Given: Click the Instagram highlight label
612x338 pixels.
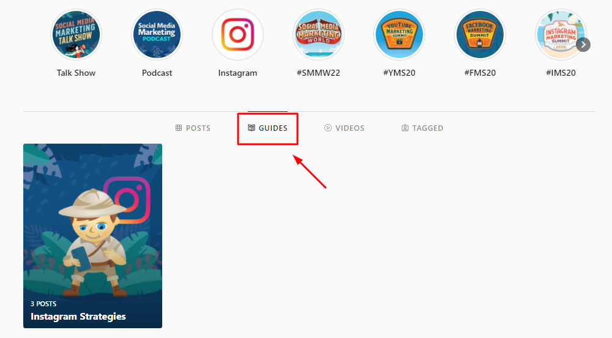Looking at the screenshot, I should (x=237, y=73).
